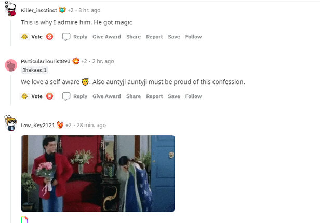
Task: Collapse Low_Key2121's comment thread line
Action: 10,178
